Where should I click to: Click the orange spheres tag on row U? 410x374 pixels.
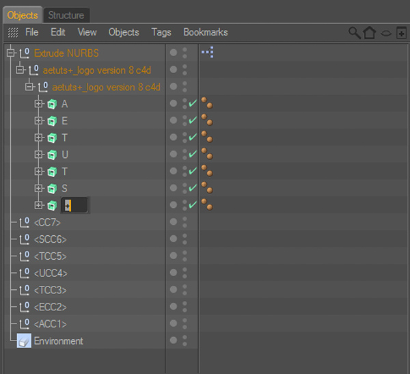pos(207,154)
